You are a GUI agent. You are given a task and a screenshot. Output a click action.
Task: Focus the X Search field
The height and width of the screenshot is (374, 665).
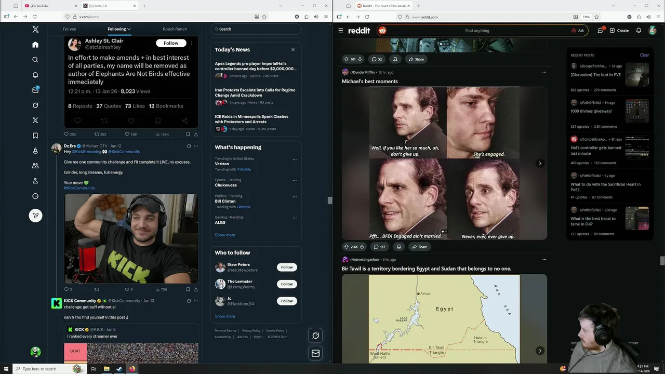[x=256, y=29]
